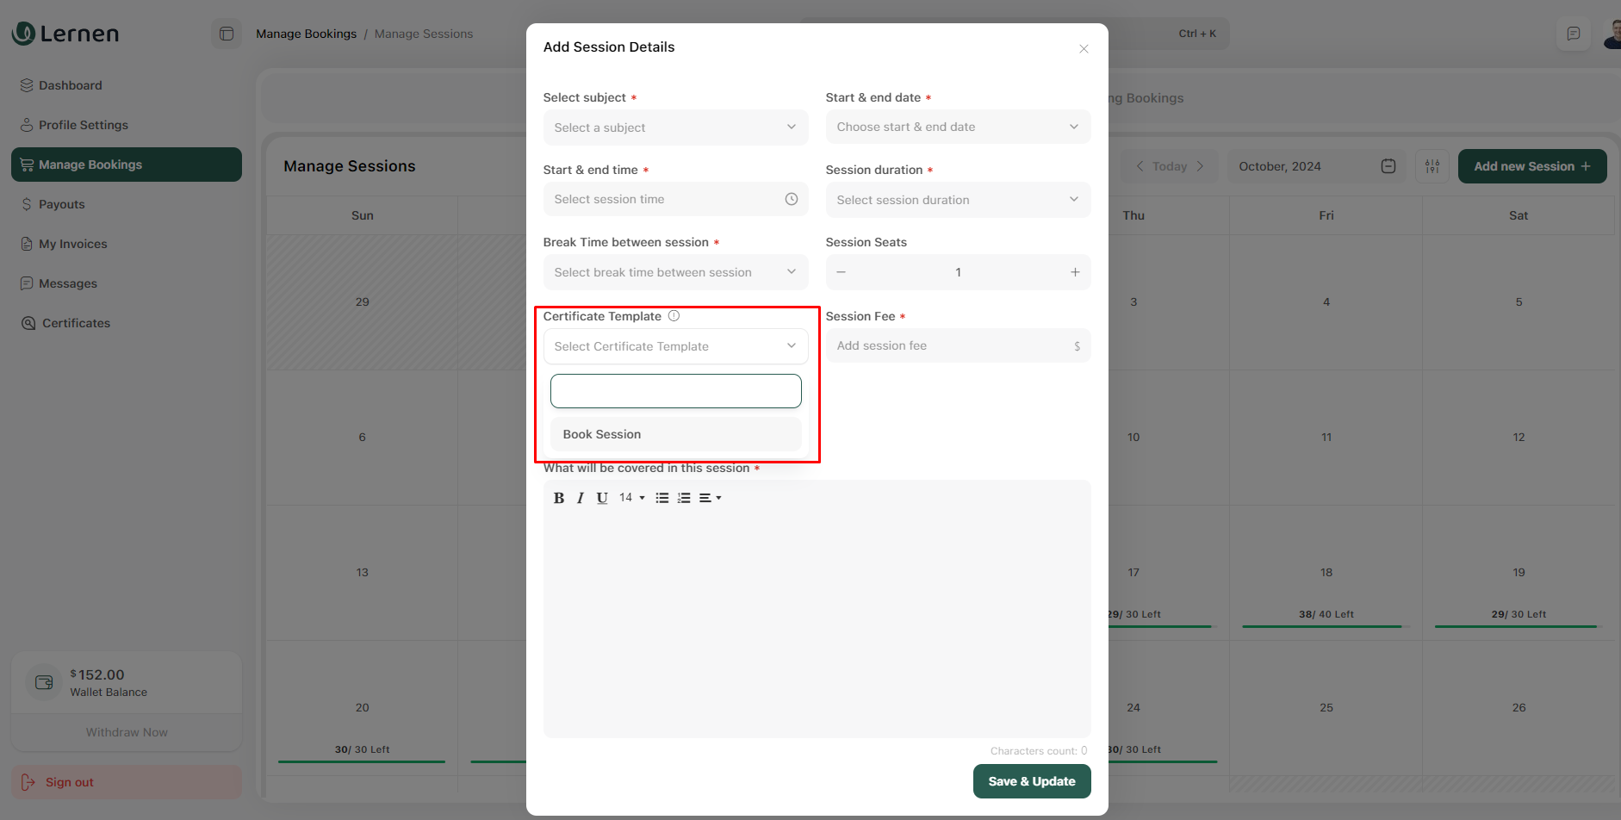Open the font size 14 dropdown
The height and width of the screenshot is (820, 1621).
631,498
